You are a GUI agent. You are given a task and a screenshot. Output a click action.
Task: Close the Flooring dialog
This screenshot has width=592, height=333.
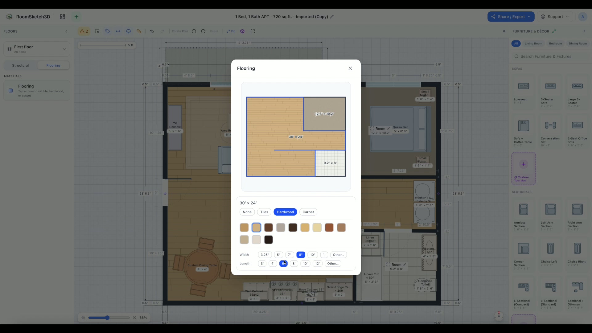pos(350,68)
